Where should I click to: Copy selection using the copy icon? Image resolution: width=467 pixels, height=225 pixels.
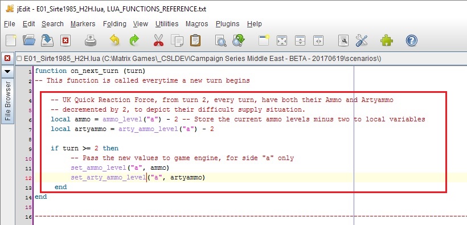pyautogui.click(x=177, y=40)
